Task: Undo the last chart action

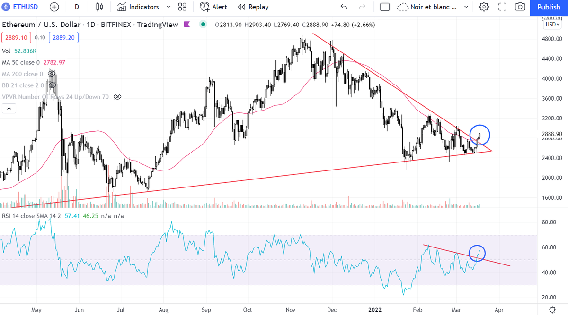Action: pyautogui.click(x=344, y=7)
